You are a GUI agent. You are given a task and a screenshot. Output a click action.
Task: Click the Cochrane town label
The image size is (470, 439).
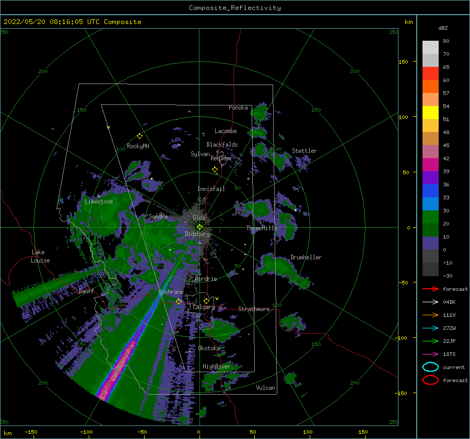pos(171,292)
